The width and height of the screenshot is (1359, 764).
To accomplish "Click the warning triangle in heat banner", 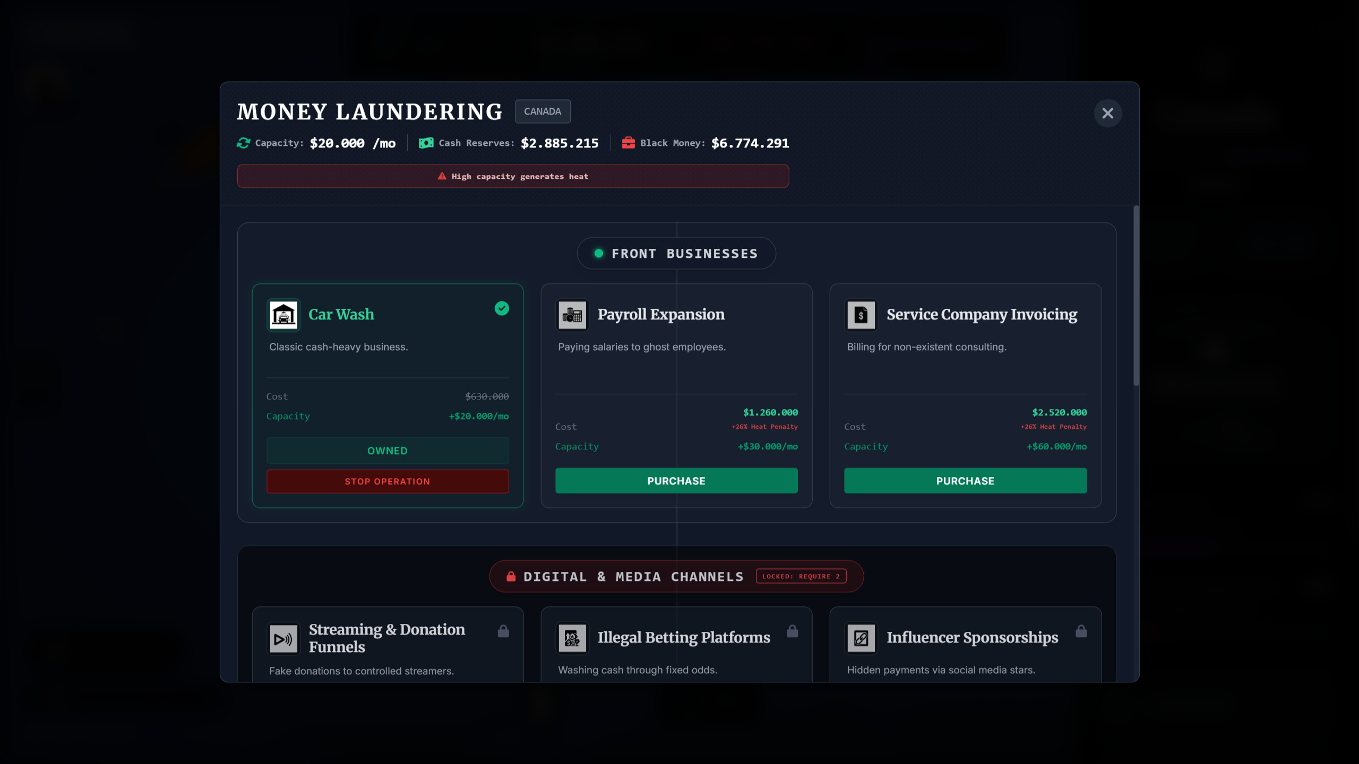I will point(442,176).
